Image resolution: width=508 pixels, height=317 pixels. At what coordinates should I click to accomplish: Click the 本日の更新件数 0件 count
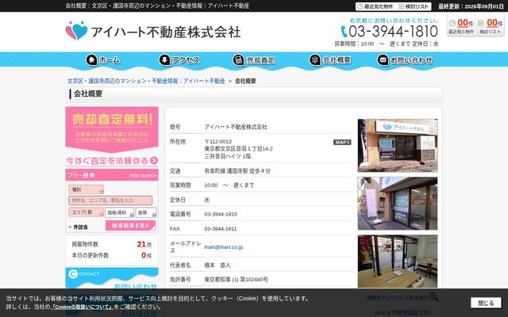[x=146, y=255]
